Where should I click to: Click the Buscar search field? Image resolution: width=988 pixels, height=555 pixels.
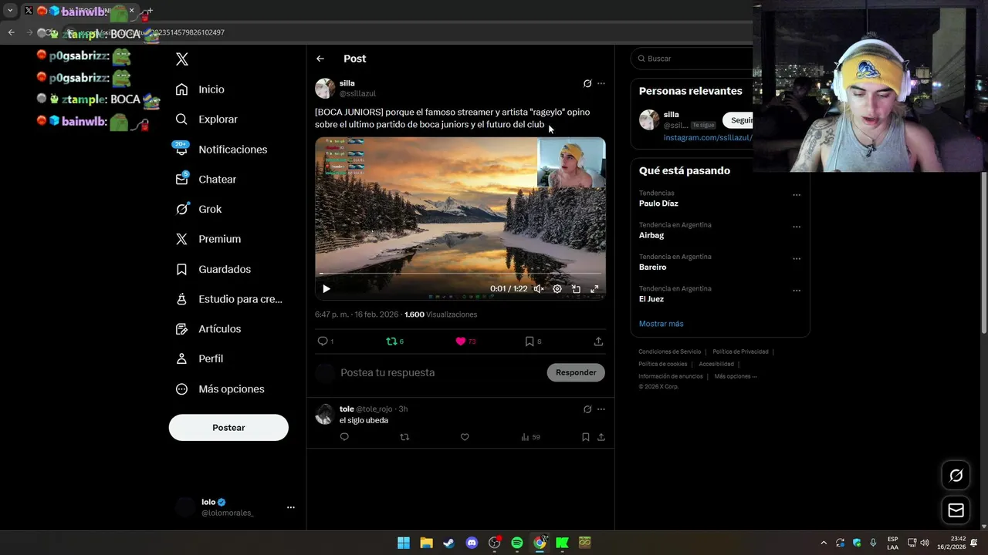pos(692,59)
